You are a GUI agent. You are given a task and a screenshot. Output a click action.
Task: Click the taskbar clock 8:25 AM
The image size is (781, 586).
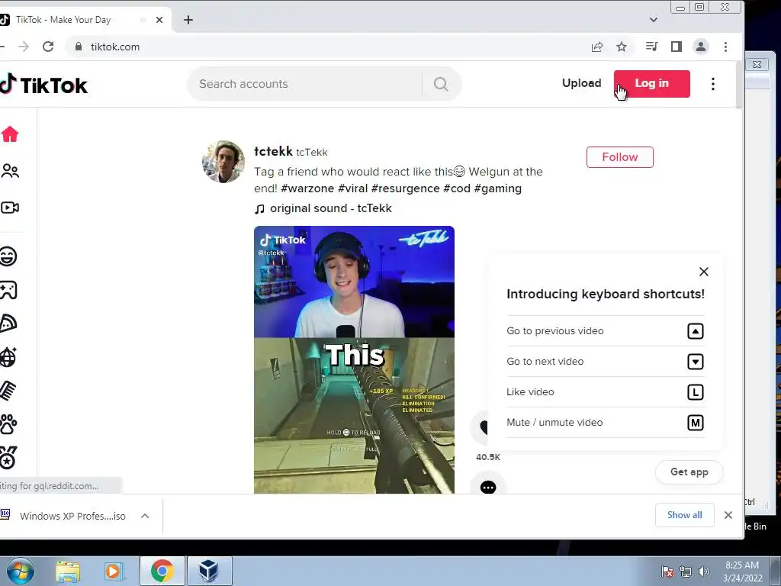point(742,565)
